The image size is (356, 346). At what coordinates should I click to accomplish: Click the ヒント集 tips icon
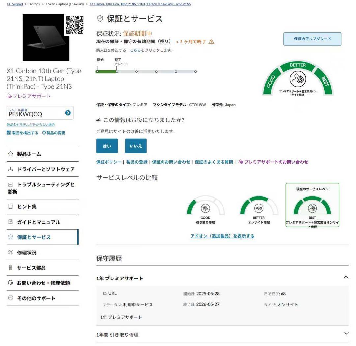(11, 207)
